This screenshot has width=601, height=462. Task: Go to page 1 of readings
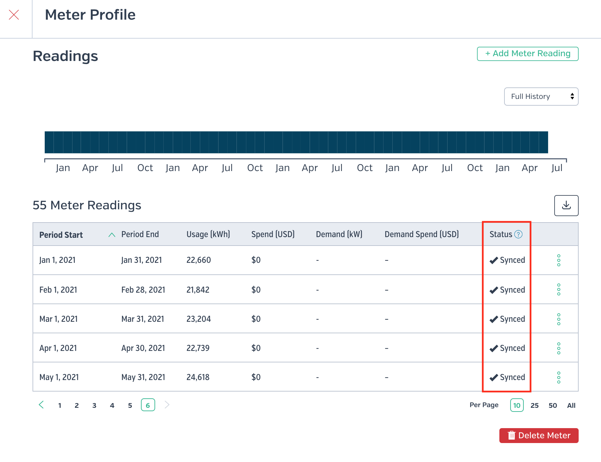(60, 405)
